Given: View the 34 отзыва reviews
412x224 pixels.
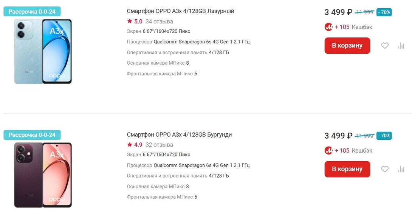Looking at the screenshot, I should [159, 22].
